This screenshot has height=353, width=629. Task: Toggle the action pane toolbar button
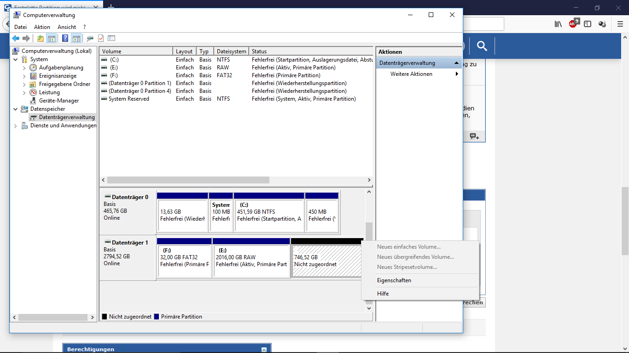click(76, 38)
